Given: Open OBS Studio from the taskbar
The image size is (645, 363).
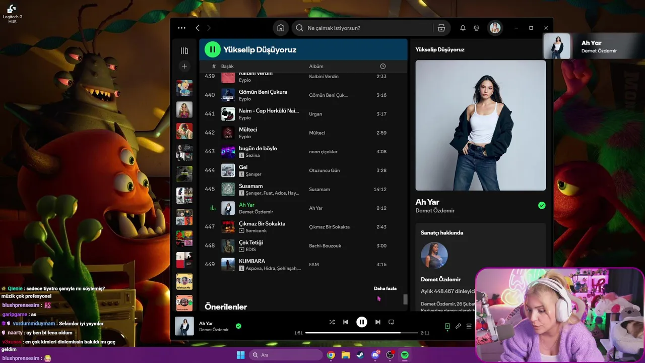Looking at the screenshot, I should pos(390,355).
